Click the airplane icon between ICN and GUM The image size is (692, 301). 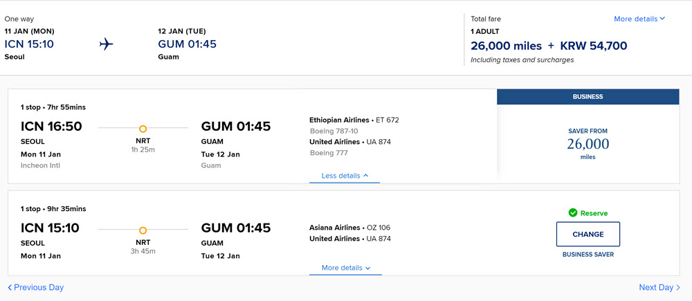coord(106,44)
